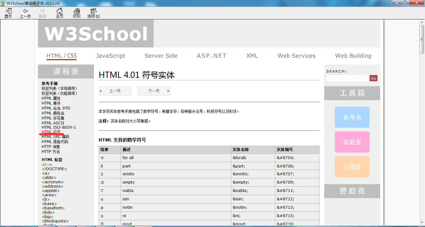Open the <acronym> tag link

coord(53,182)
